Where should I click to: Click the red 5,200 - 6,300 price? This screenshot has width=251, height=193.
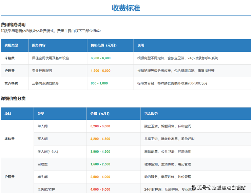click(x=100, y=126)
